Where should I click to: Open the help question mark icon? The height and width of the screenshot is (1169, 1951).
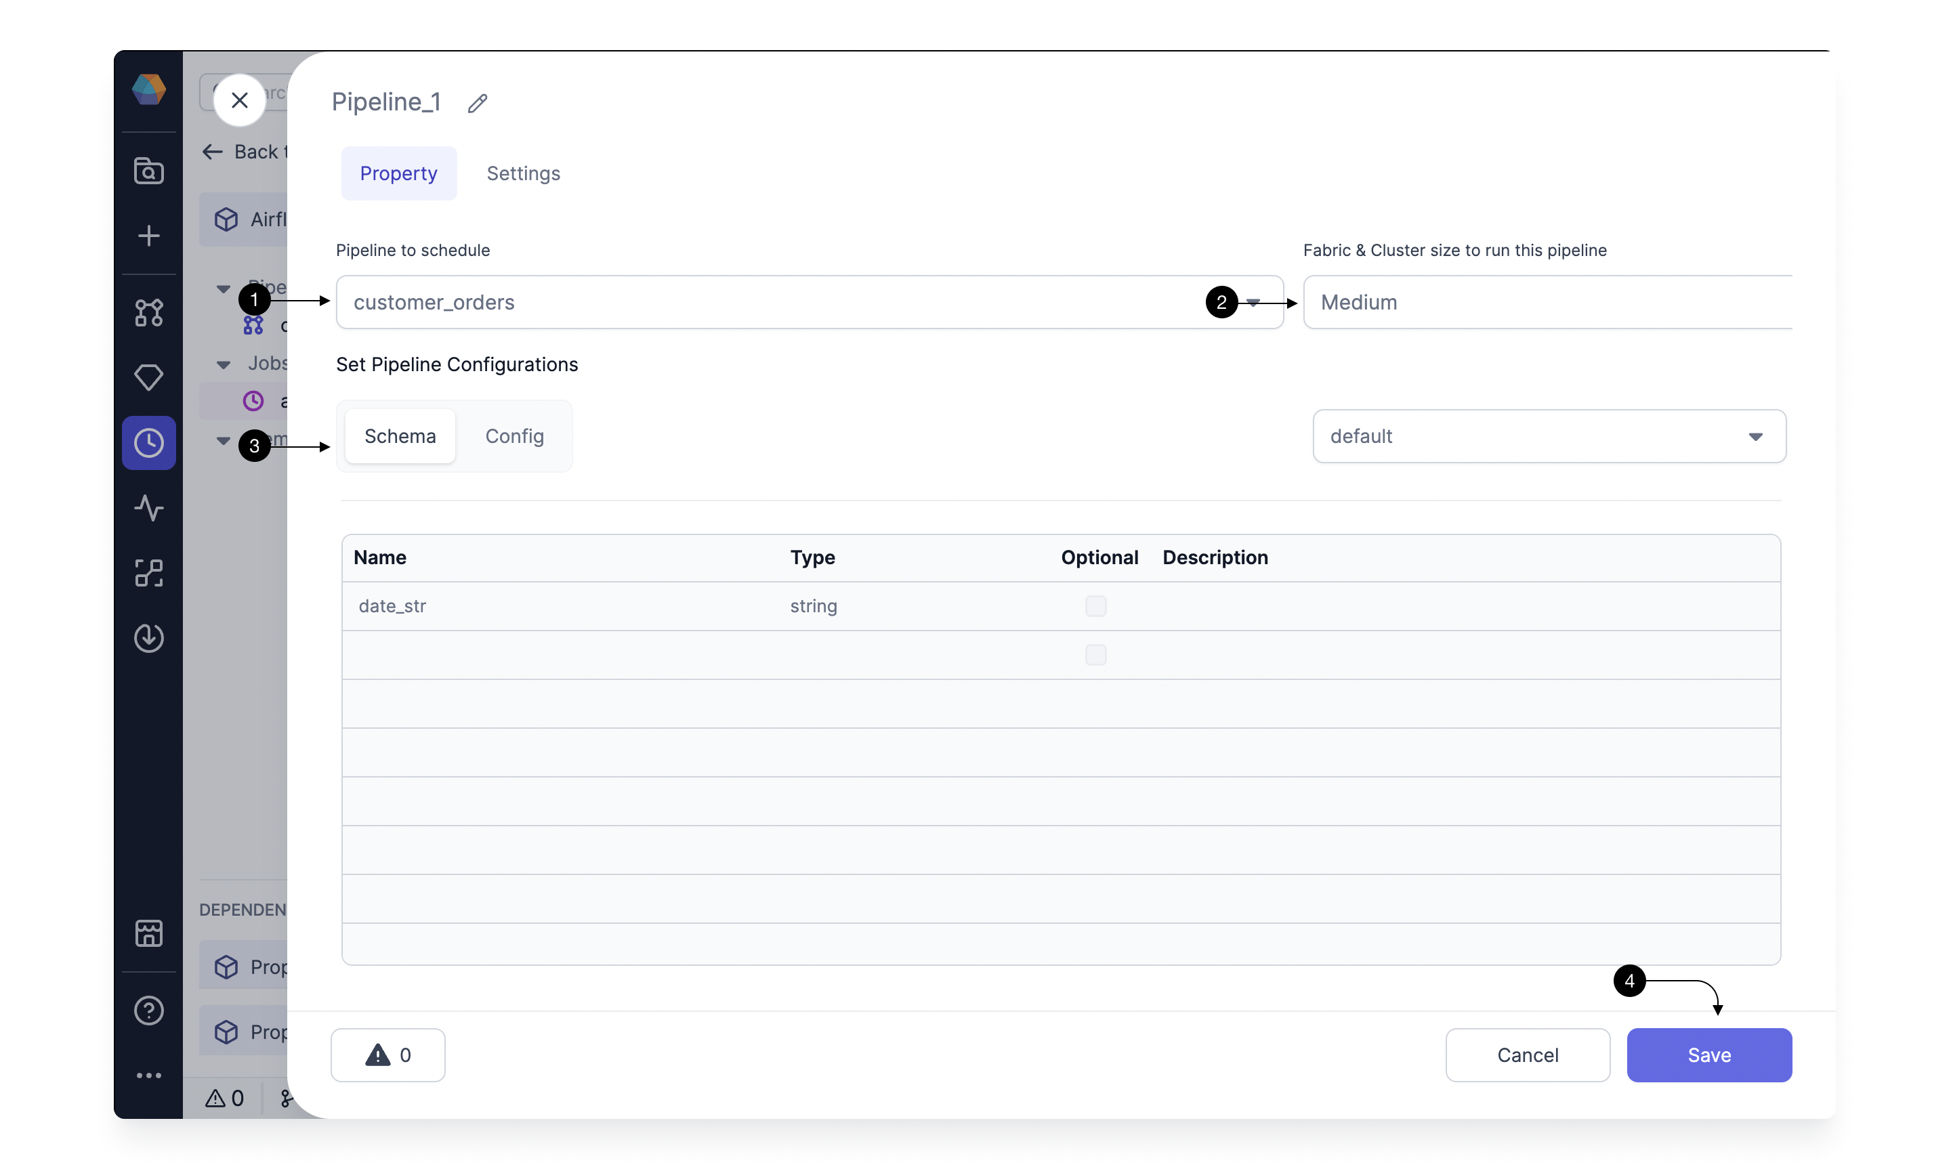point(148,1010)
